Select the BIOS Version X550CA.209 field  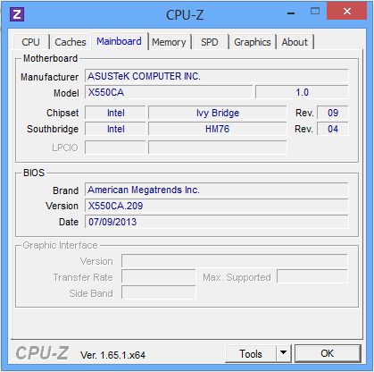(216, 206)
